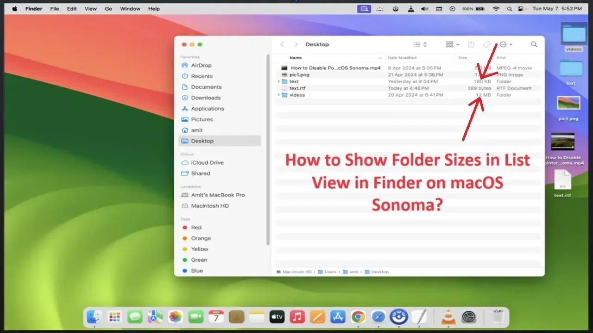
Task: Sort by the Size column header
Action: point(463,58)
